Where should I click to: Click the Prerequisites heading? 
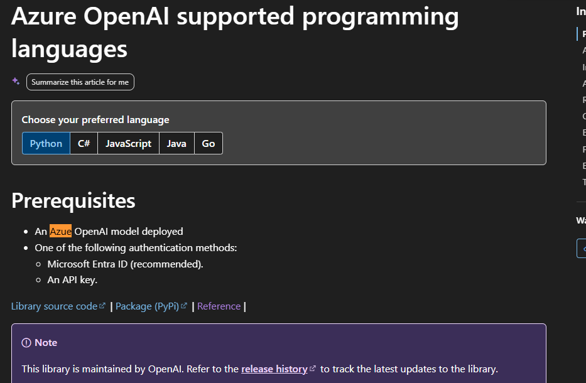tap(73, 201)
